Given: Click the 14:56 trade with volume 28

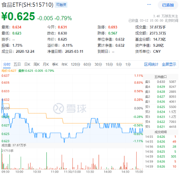Looking at the screenshot, I should tap(161, 147).
